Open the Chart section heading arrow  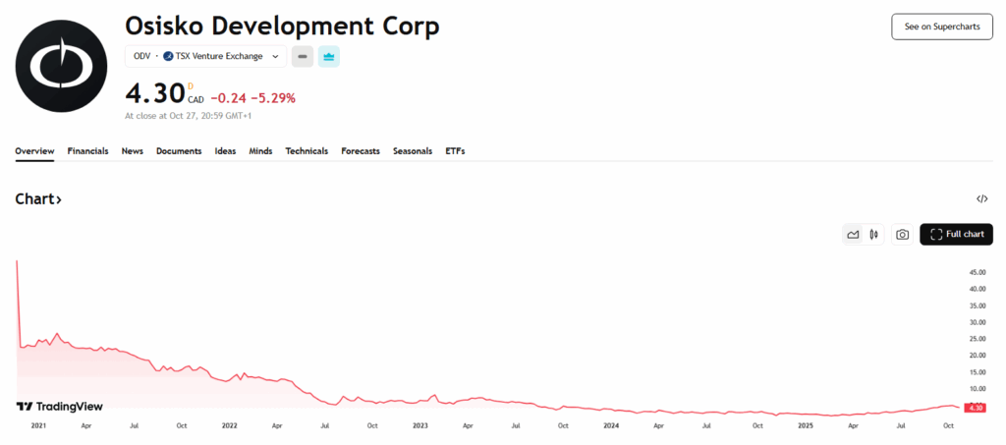tap(38, 199)
